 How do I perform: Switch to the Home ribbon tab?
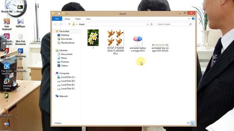pos(67,19)
